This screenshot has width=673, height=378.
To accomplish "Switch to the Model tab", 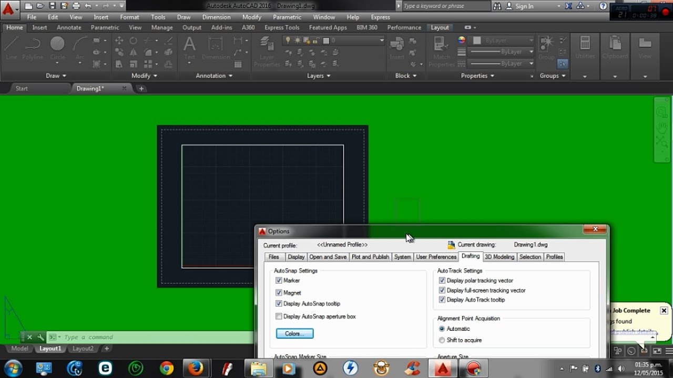I will (x=19, y=349).
